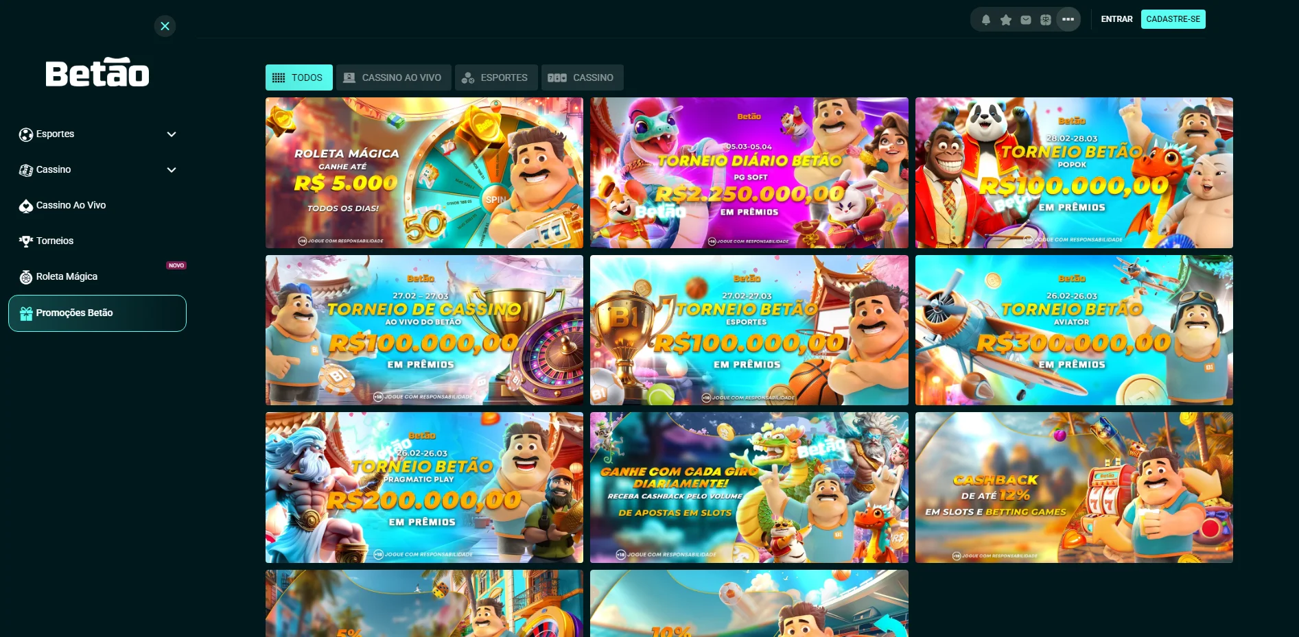Screen dimensions: 1299x637
Task: Go to Cassino Ao Vivo in sidebar
Action: click(97, 206)
